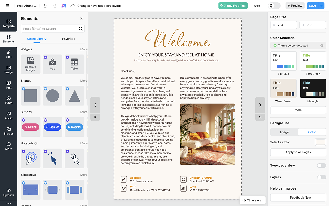Jump to the first page
This screenshot has height=206, width=329.
95,117
